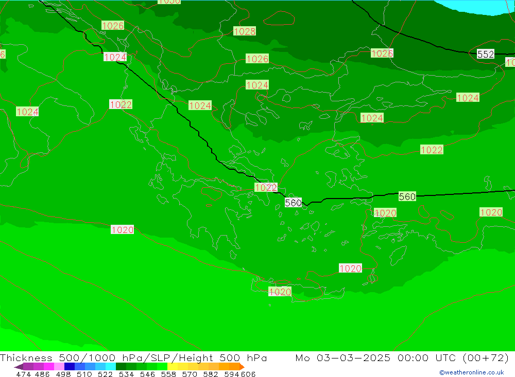Viewport: 515px width, 377px height.
Task: Click the map title starting with Thickness
Action: 133,357
